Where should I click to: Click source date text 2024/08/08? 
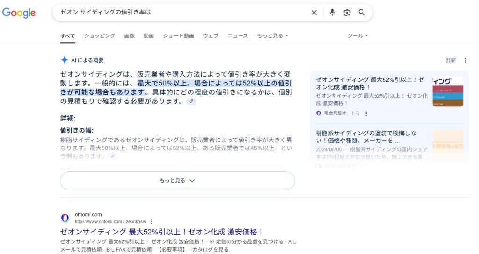pyautogui.click(x=329, y=150)
